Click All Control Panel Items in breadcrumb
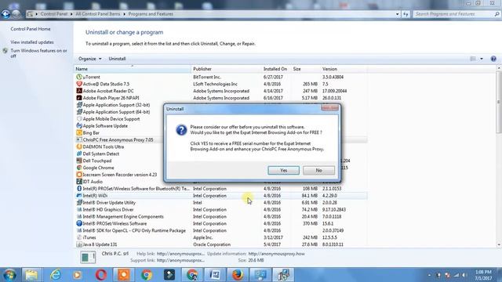Image resolution: width=502 pixels, height=282 pixels. (x=97, y=14)
